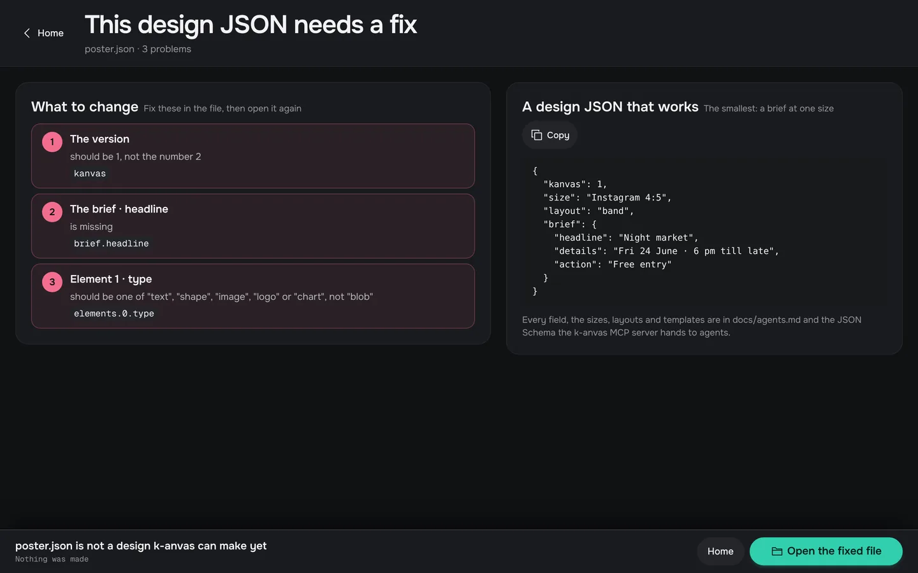Click the copy icon in the Copy button

tap(537, 135)
